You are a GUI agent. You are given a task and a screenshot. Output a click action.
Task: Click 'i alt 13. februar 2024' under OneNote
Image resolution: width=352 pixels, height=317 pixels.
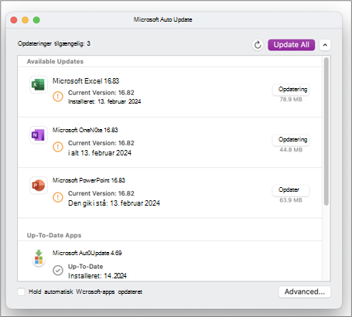click(100, 153)
